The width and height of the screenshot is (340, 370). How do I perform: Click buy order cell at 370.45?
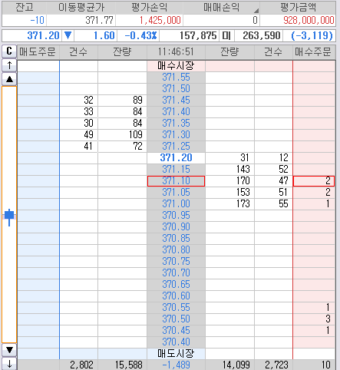[314, 331]
